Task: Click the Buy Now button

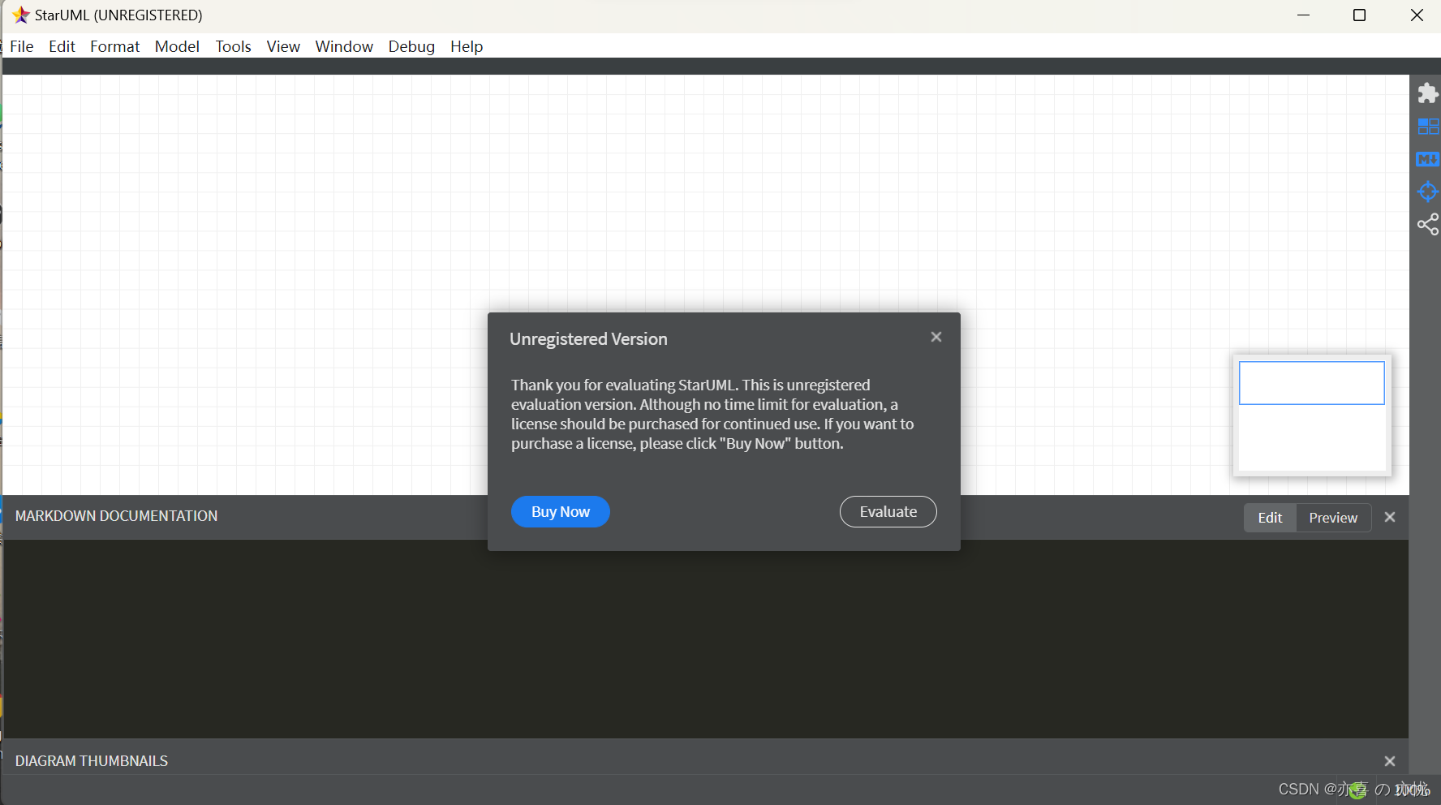Action: tap(561, 512)
